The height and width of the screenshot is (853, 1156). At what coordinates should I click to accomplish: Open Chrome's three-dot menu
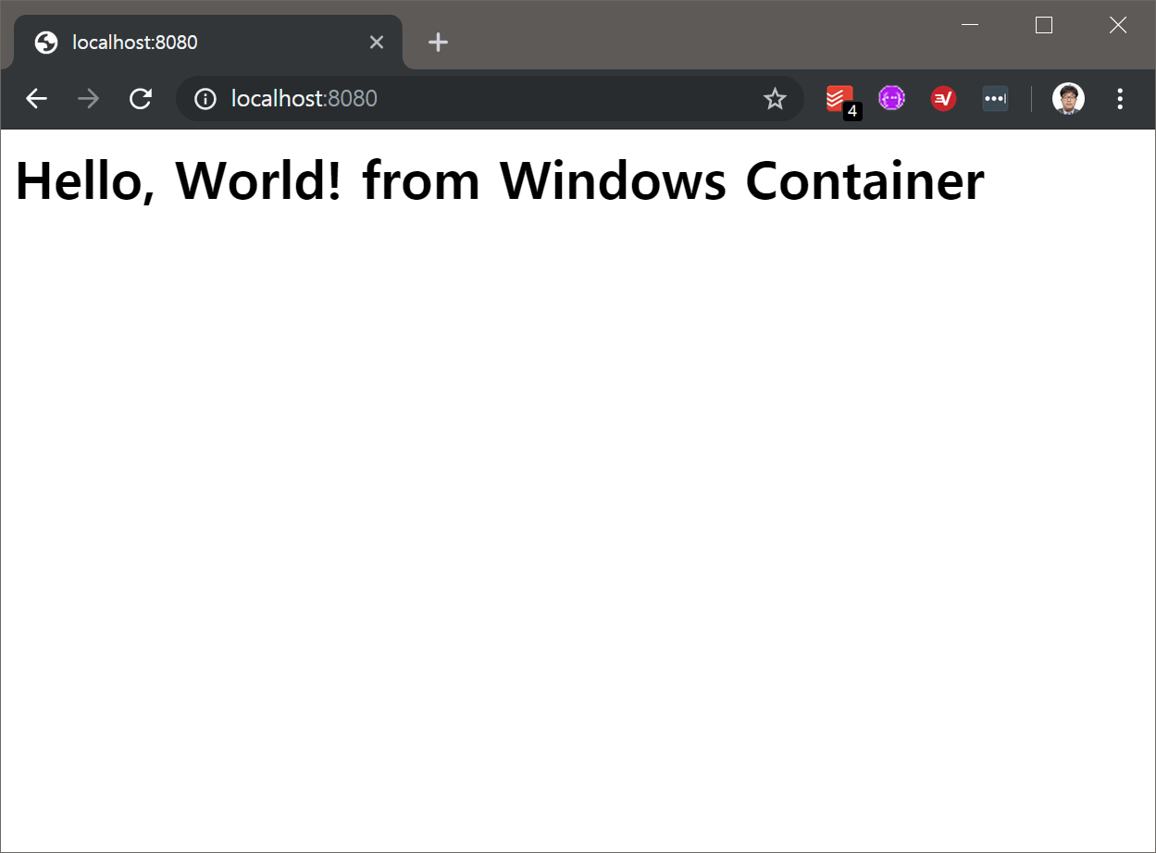click(x=1120, y=99)
